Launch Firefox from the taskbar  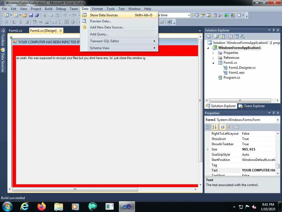pos(42,206)
